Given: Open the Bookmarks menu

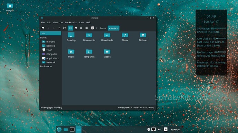Looking at the screenshot, I should click(71, 22).
